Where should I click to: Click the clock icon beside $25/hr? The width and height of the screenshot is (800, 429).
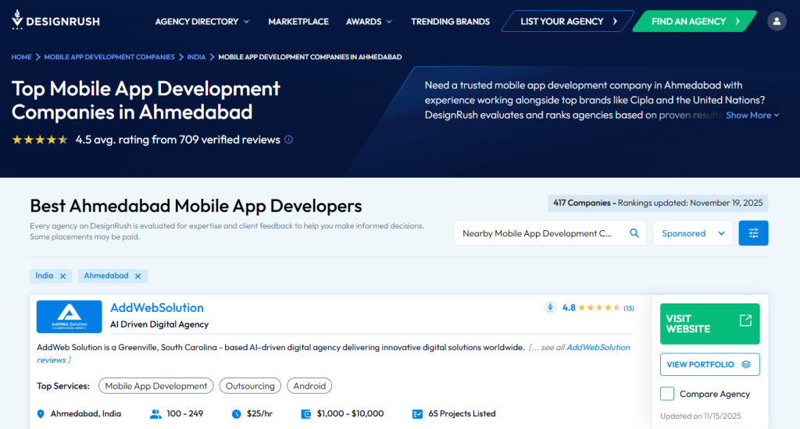click(x=236, y=413)
